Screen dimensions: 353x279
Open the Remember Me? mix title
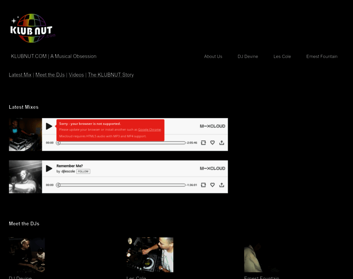[70, 166]
